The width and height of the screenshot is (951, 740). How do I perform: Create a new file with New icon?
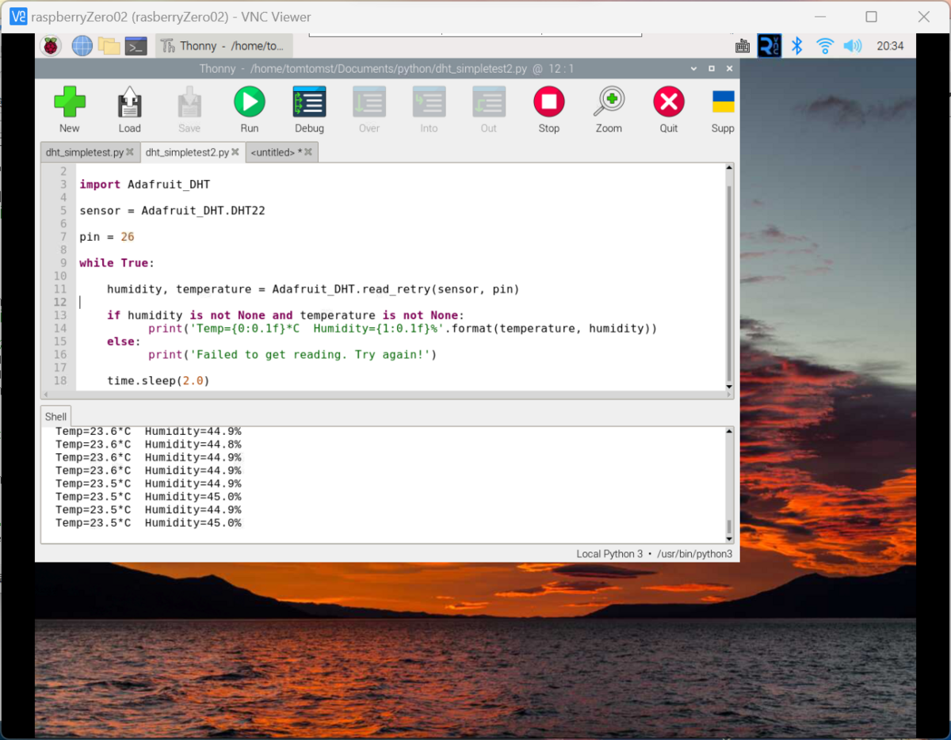pos(70,102)
